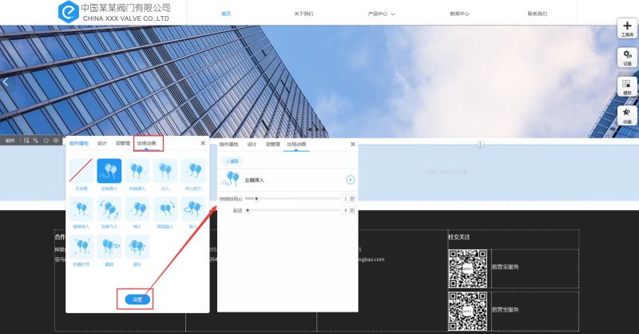This screenshot has width=639, height=334.
Task: Go back with the 返回 button
Action: tap(232, 161)
